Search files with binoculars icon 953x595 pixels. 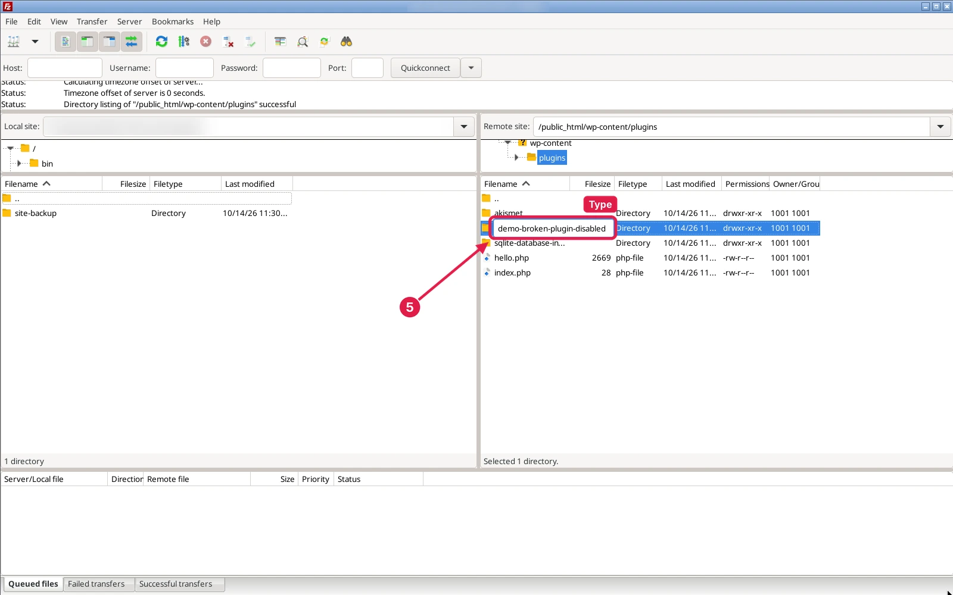347,42
